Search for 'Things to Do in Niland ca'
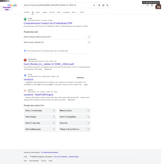 point(75,129)
